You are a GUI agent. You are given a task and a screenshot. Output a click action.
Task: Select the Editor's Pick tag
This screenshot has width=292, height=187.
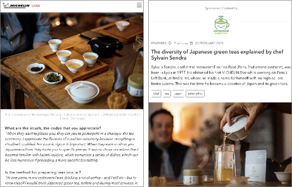195,93
